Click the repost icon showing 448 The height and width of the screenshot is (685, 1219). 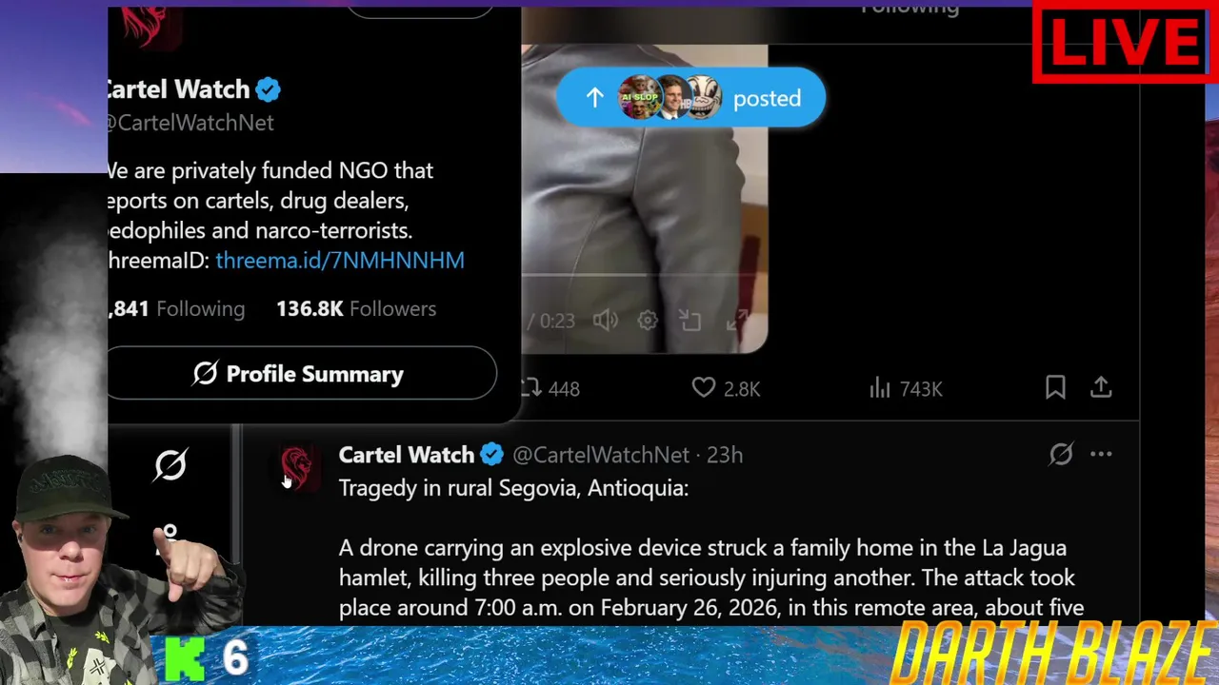pos(532,388)
